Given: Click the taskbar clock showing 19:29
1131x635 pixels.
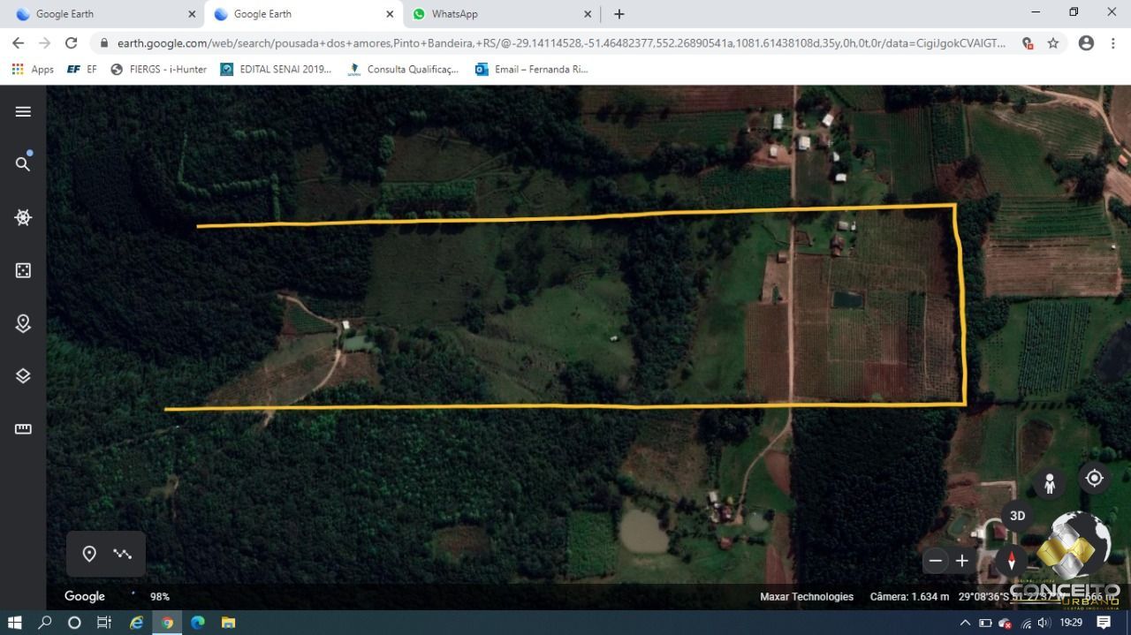Looking at the screenshot, I should click(1071, 623).
